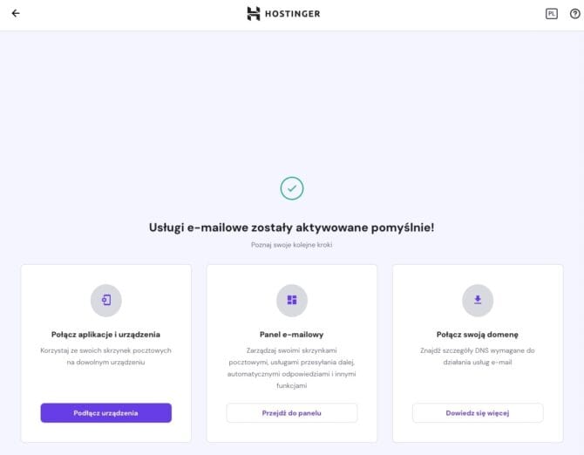
Task: Click the Hostinger H logo icon
Action: [x=254, y=14]
